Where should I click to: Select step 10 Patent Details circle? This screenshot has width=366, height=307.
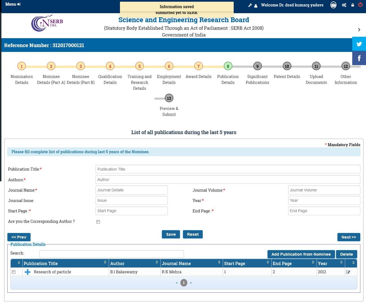[x=287, y=66]
